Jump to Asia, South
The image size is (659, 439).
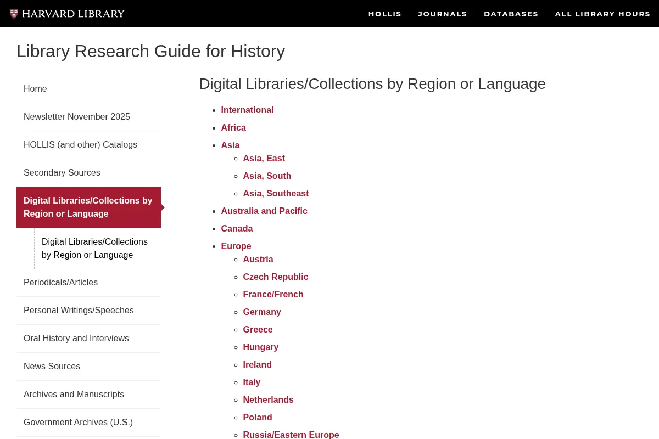pyautogui.click(x=267, y=176)
